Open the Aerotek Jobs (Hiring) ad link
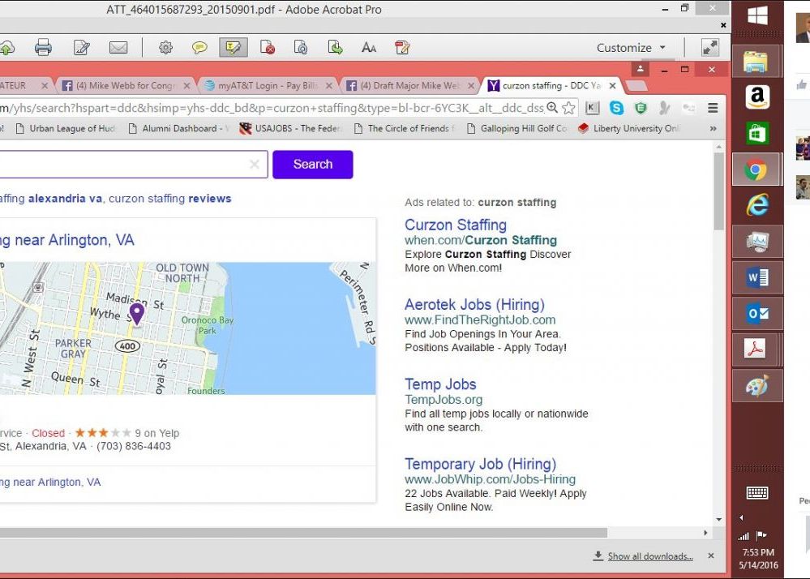Screen dimensions: 810x579 (x=474, y=305)
